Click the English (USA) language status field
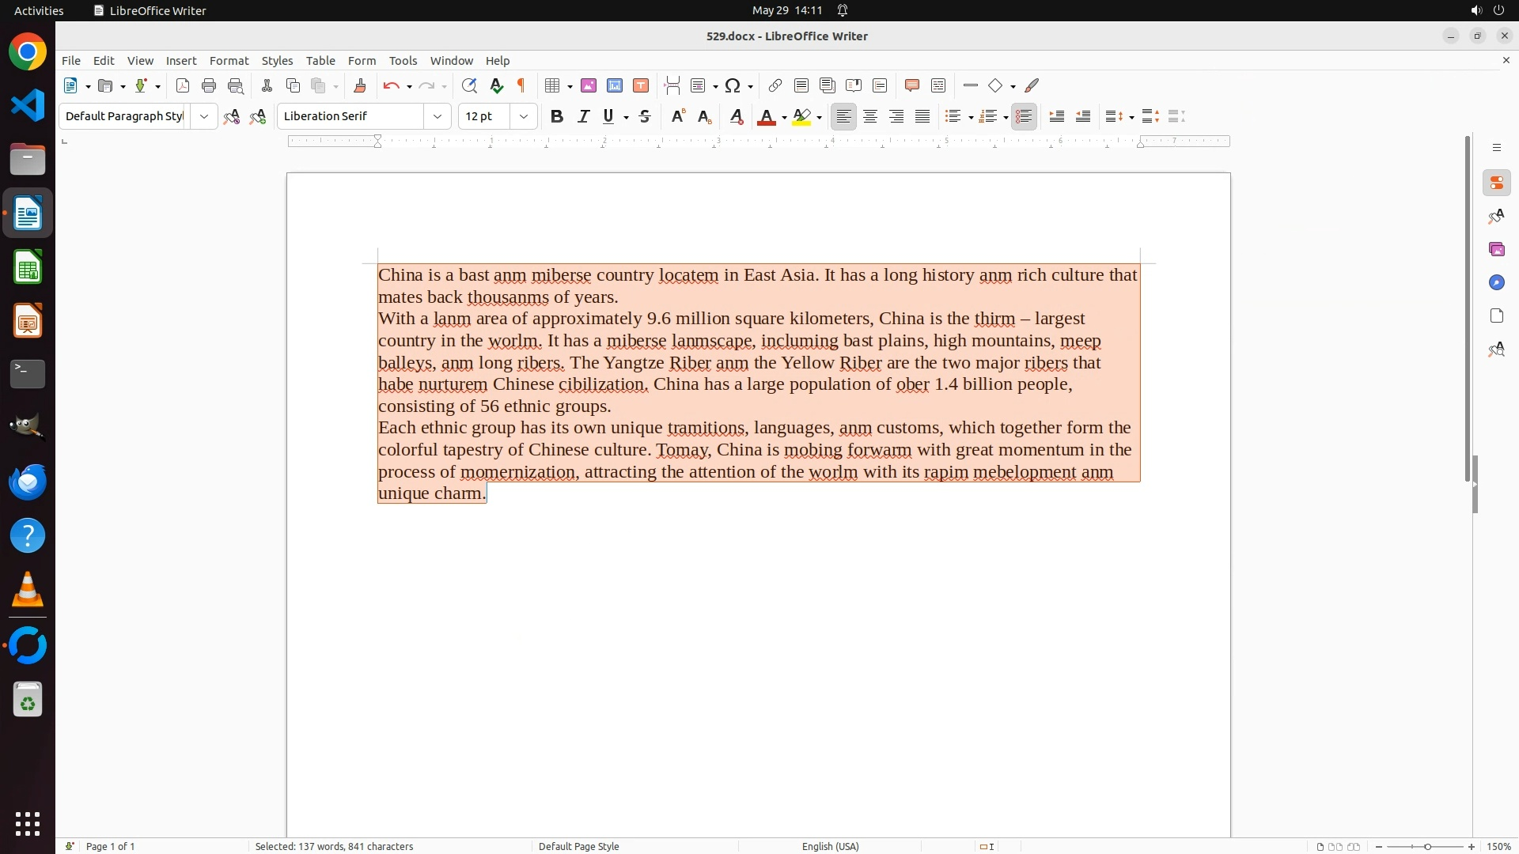 (830, 846)
